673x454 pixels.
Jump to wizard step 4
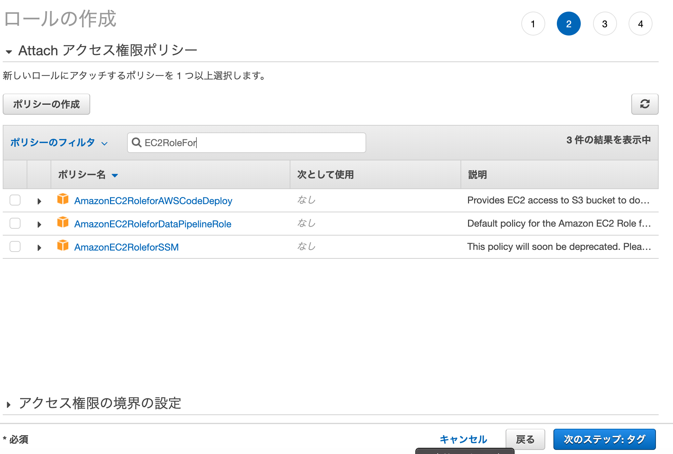coord(641,24)
